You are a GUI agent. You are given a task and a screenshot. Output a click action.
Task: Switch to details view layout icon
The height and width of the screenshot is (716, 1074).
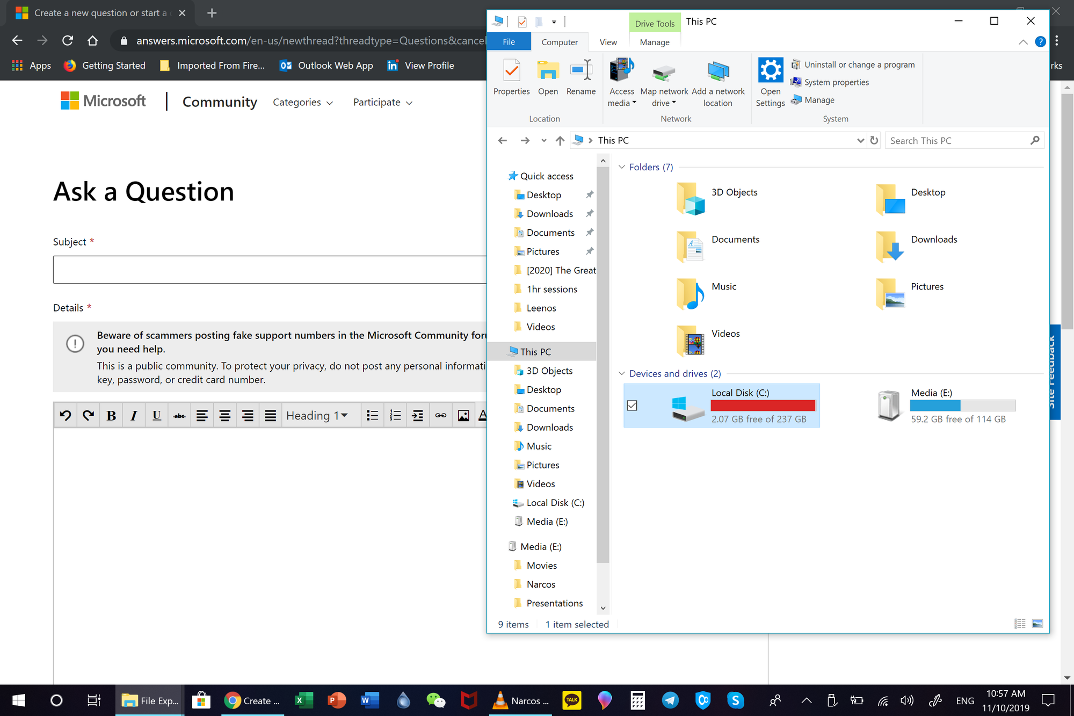1020,624
